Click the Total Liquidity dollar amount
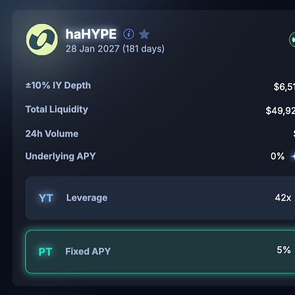Screen dimensions: 295x295 pos(280,111)
